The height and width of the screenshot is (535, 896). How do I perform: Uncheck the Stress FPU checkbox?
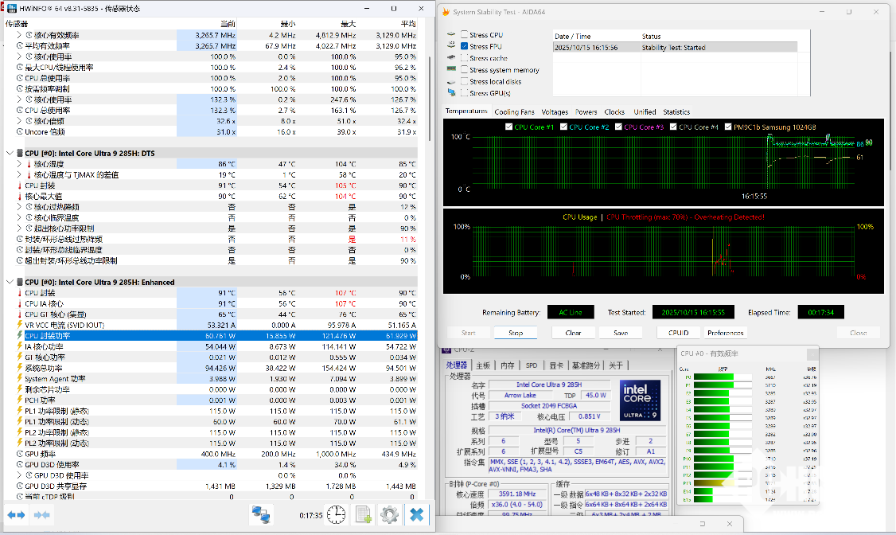465,47
